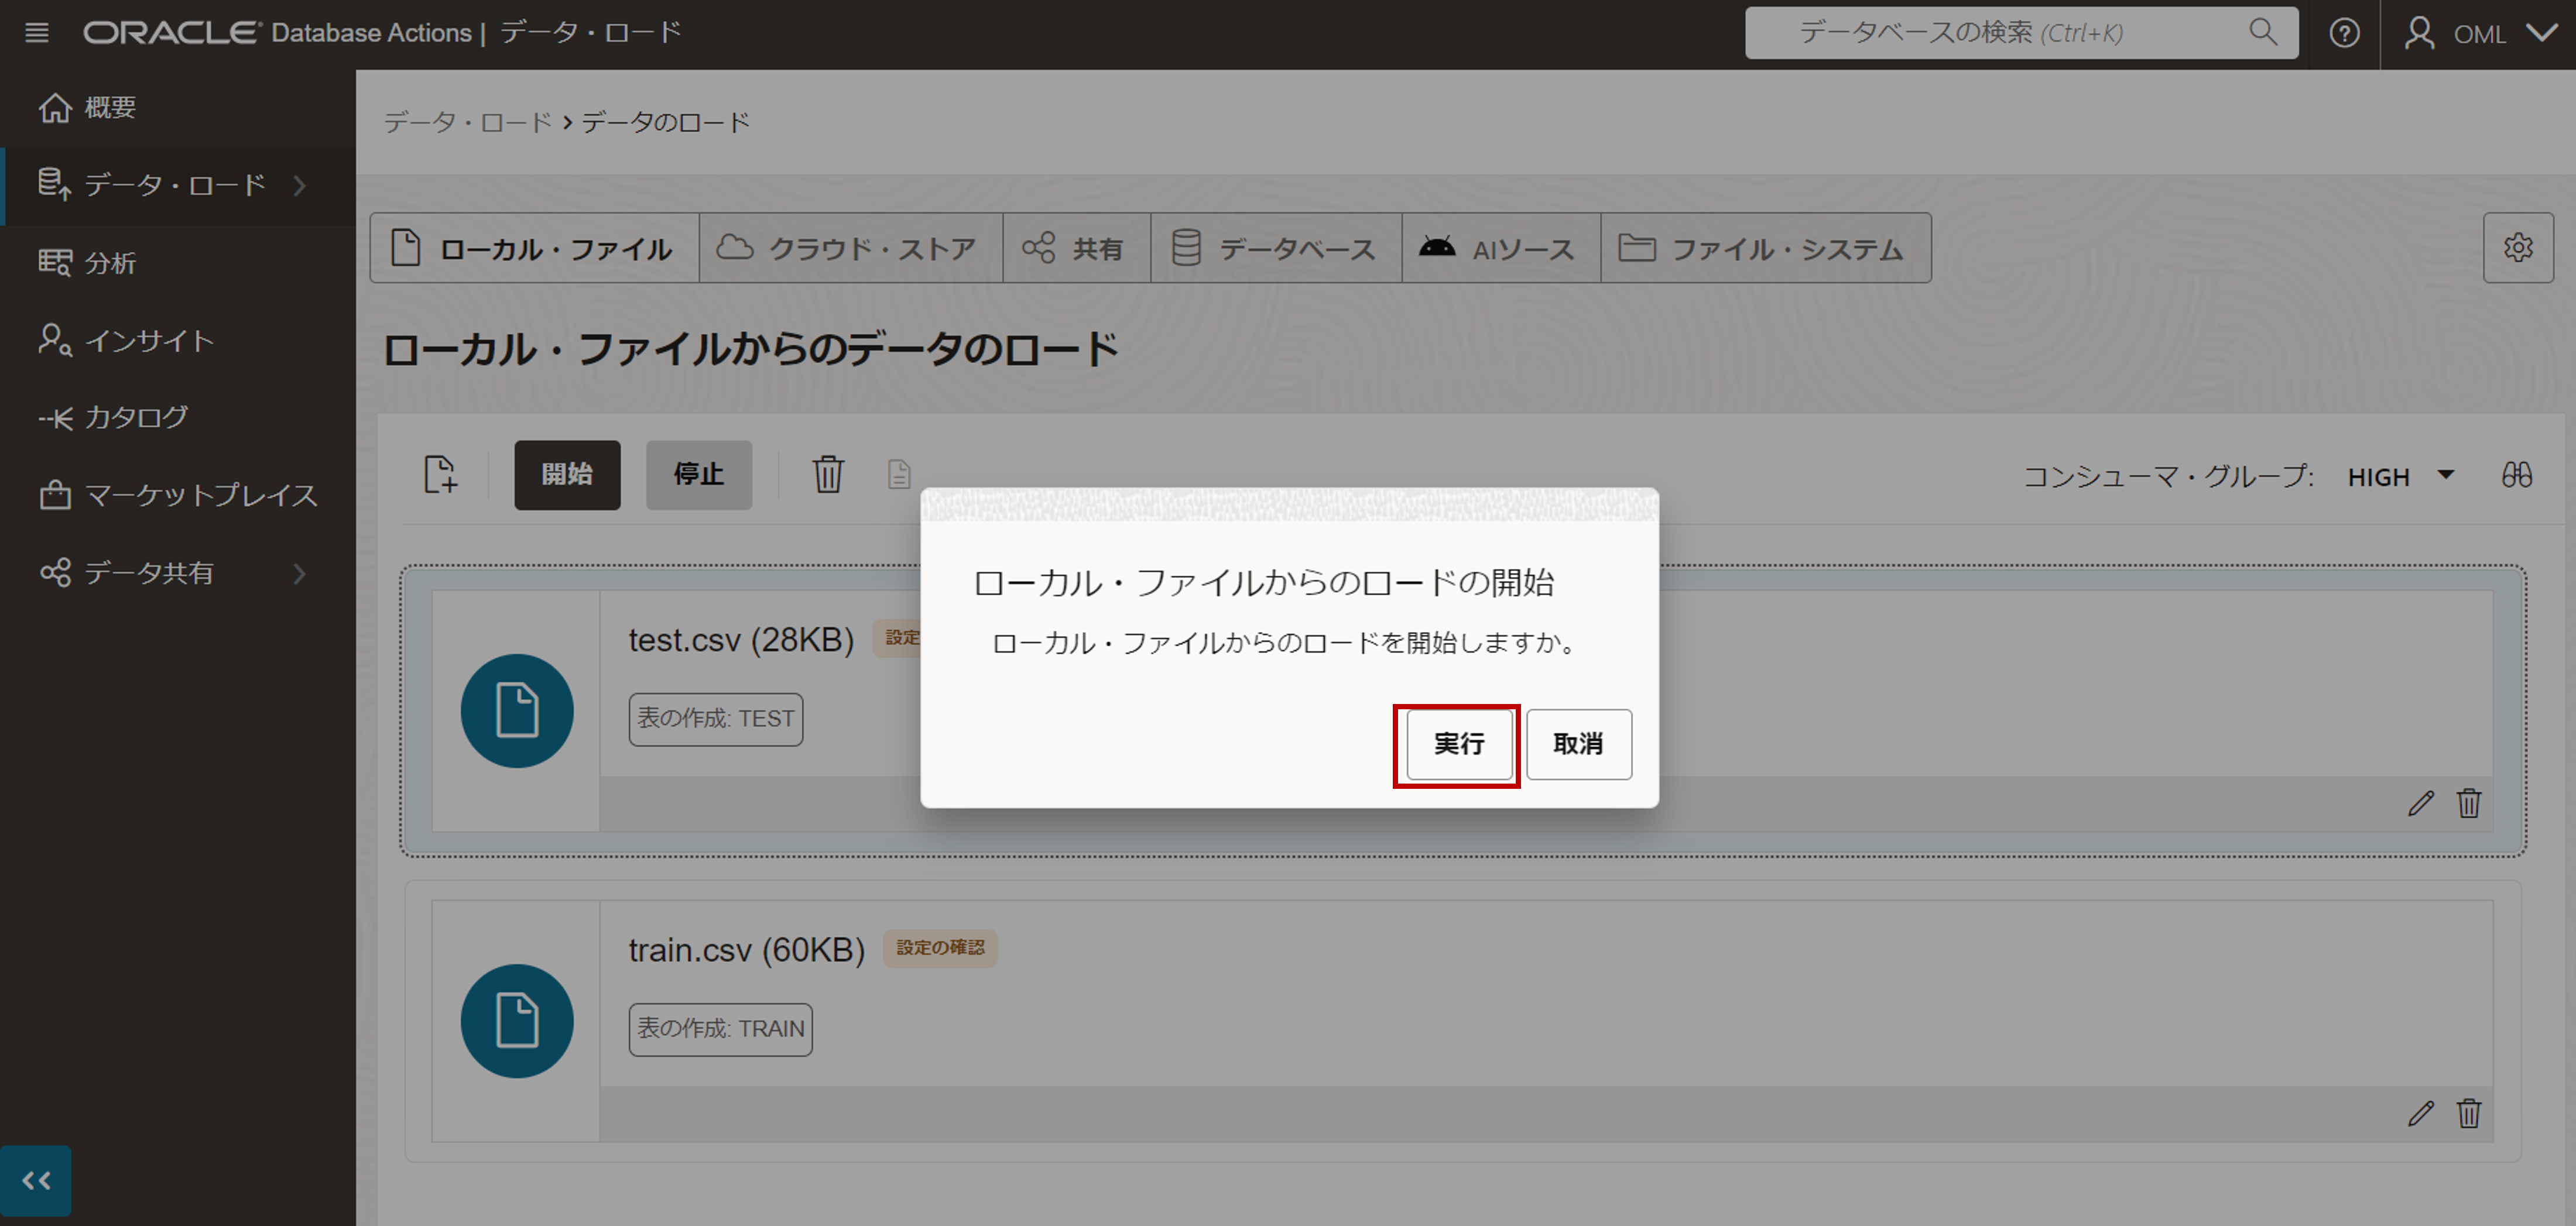Click the help question mark icon
This screenshot has height=1226, width=2576.
(x=2344, y=33)
